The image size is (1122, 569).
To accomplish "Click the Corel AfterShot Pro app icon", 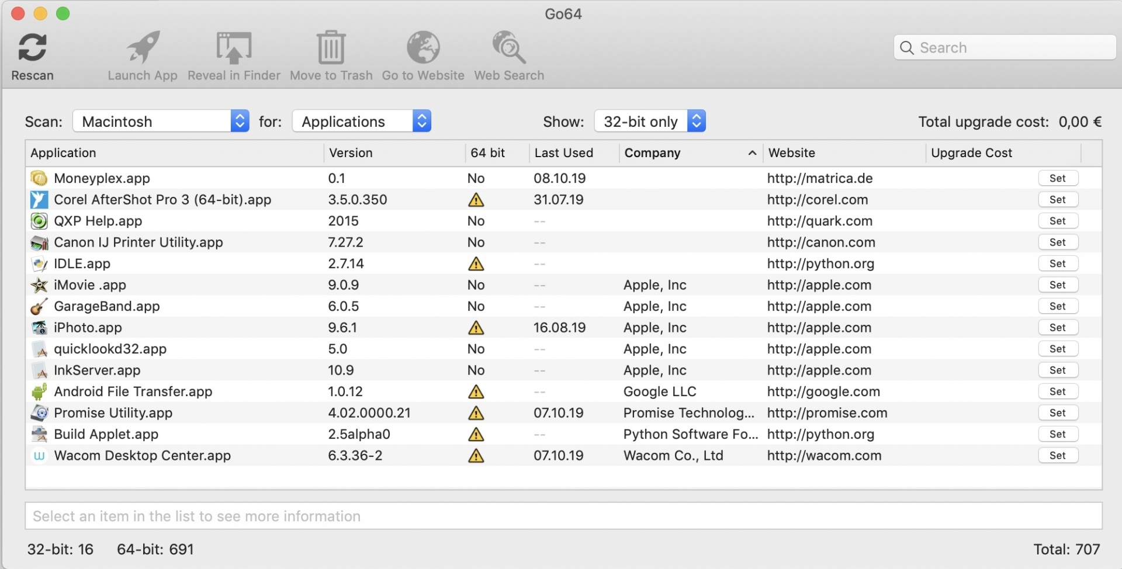I will pyautogui.click(x=39, y=200).
